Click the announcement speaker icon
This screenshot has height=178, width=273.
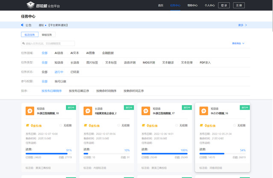(23, 25)
